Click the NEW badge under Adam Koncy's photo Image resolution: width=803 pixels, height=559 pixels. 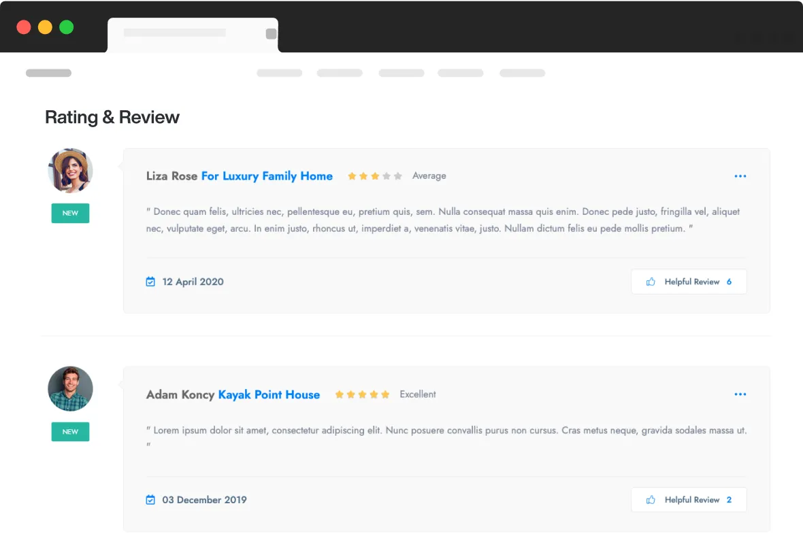click(x=70, y=432)
